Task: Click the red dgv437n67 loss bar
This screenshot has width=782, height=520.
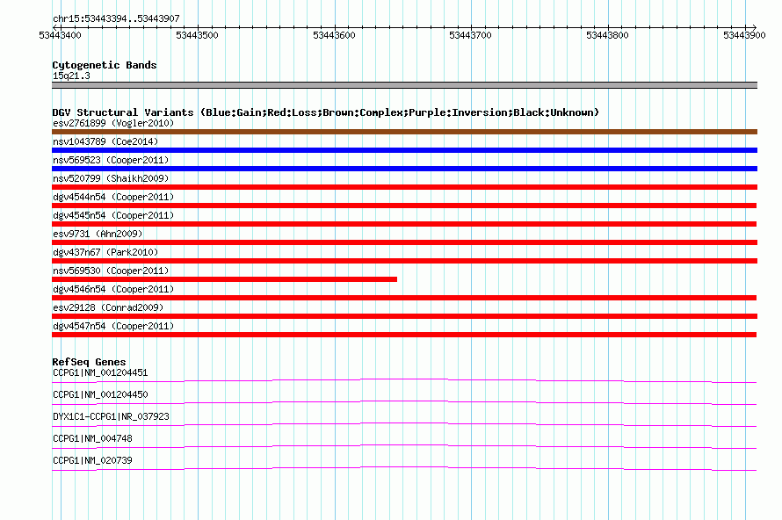Action: click(x=404, y=261)
